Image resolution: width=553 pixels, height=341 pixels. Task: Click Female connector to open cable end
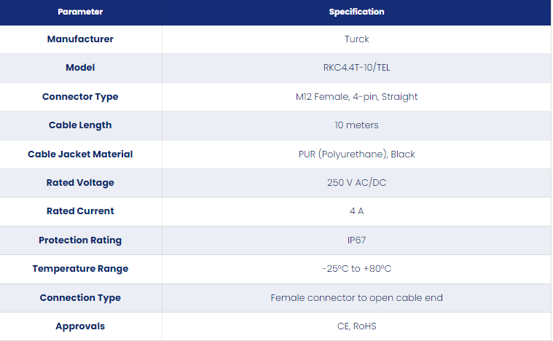[x=356, y=297]
